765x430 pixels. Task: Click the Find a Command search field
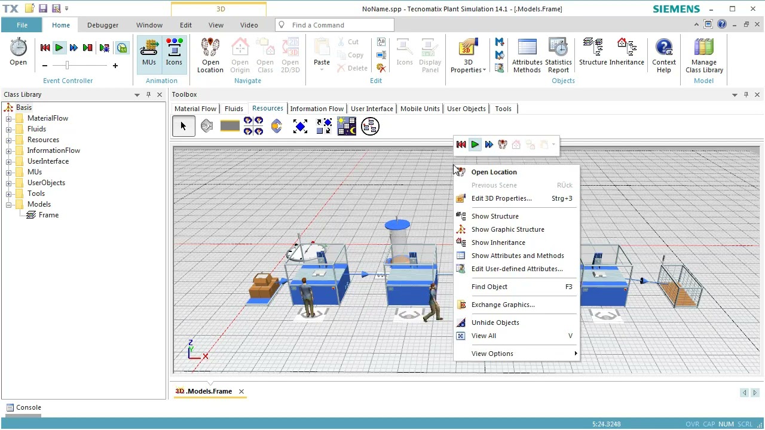click(x=335, y=25)
